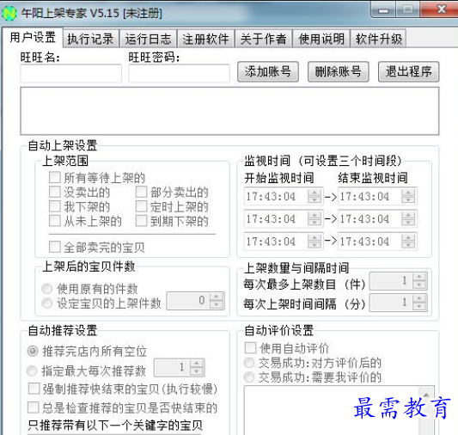The image size is (458, 435).
Task: Toggle the 没卖出的 checkbox
Action: point(55,192)
